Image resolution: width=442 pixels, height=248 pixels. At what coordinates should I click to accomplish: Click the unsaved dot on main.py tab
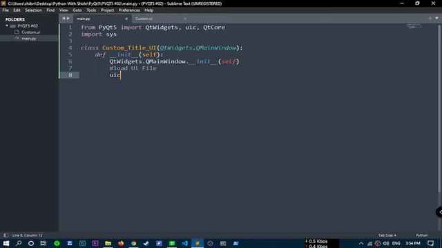click(126, 19)
